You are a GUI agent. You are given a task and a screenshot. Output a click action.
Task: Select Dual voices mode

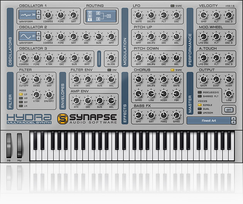pyautogui.click(x=200, y=109)
